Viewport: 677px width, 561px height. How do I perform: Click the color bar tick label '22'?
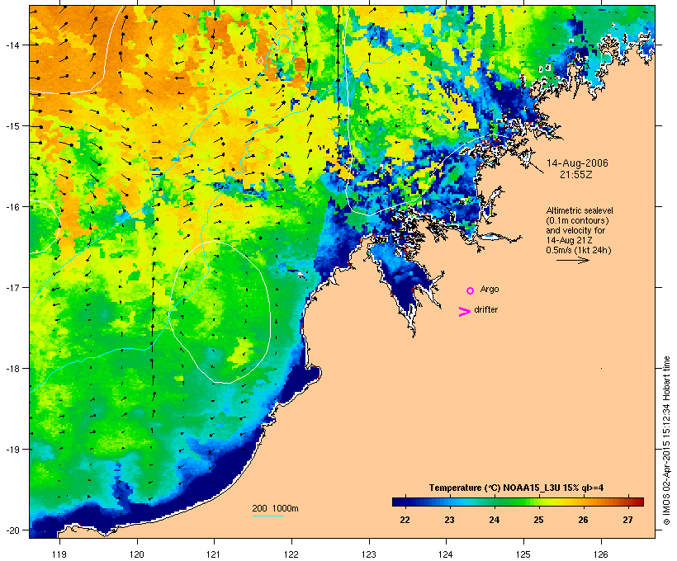[x=405, y=520]
